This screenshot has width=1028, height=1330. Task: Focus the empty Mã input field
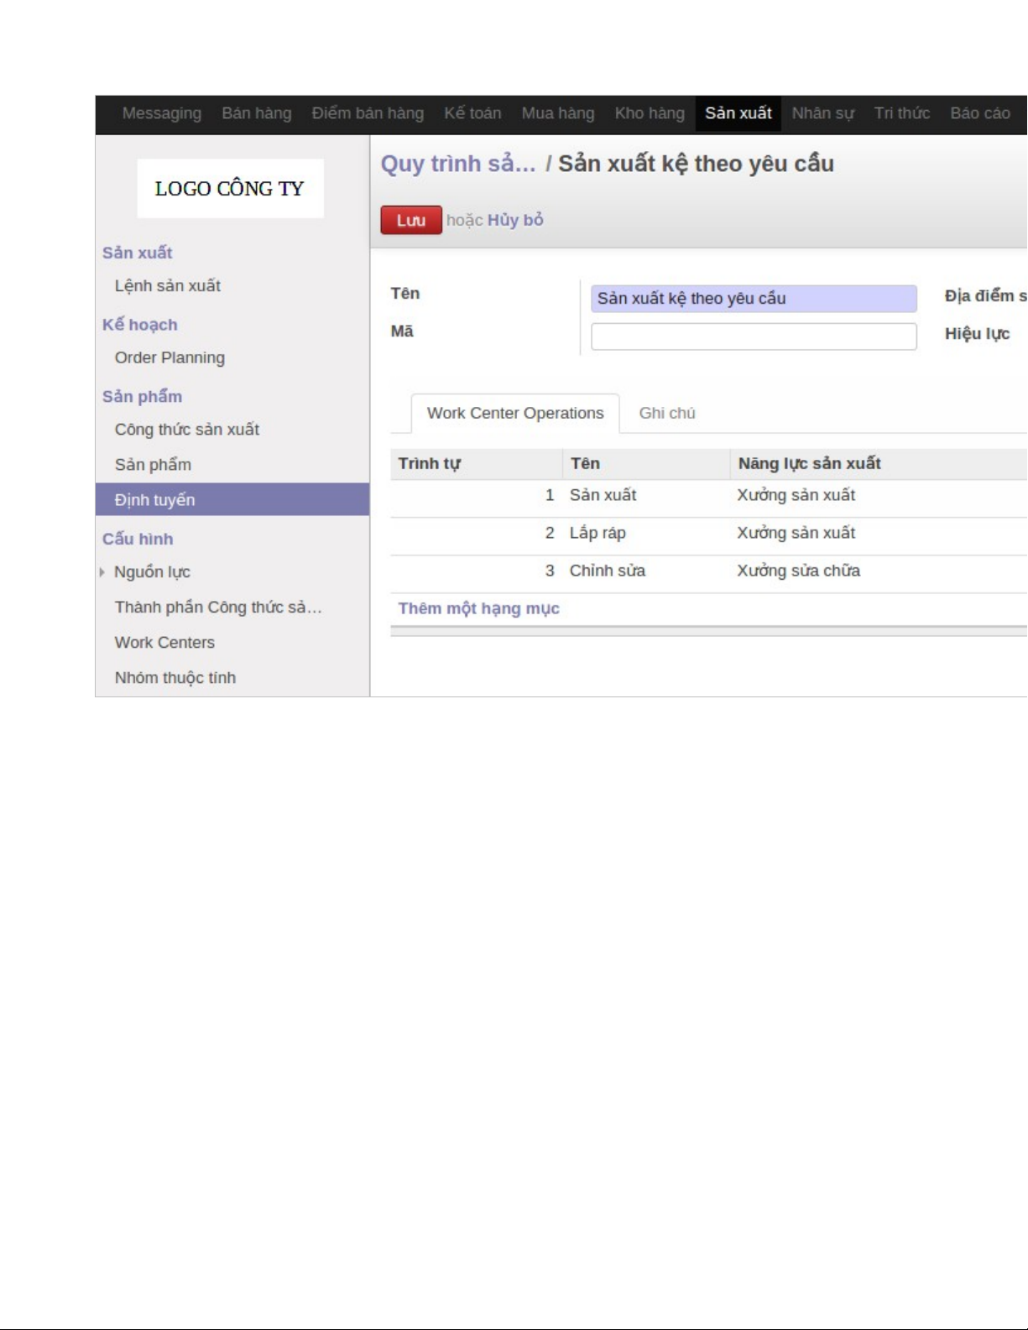pyautogui.click(x=754, y=336)
